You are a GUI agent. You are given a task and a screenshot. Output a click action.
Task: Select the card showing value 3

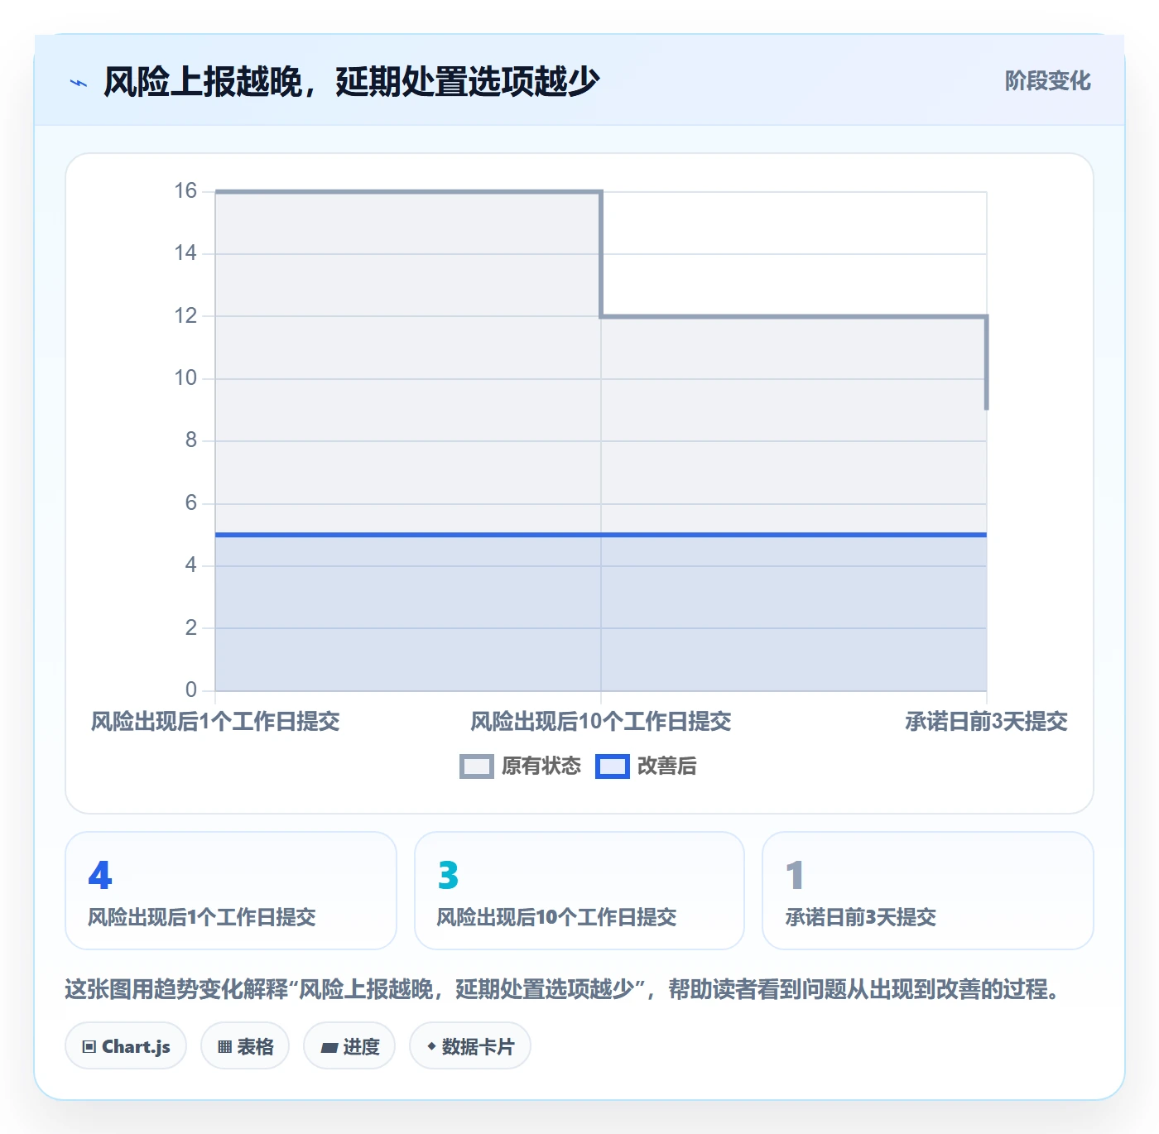point(579,891)
